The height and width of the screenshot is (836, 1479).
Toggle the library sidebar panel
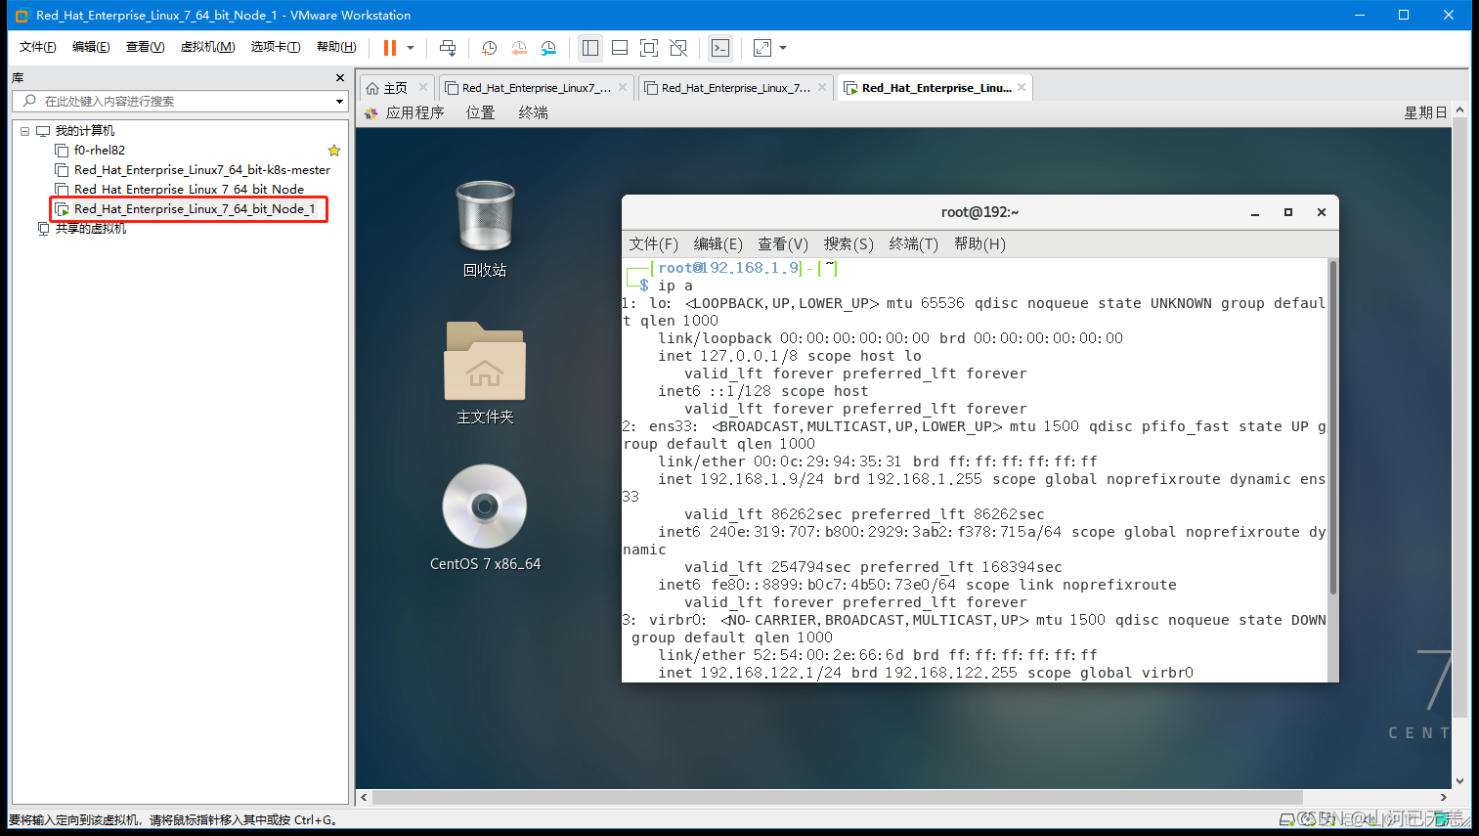[x=590, y=48]
